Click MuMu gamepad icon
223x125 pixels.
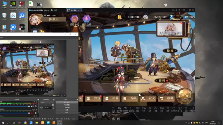click(144, 109)
